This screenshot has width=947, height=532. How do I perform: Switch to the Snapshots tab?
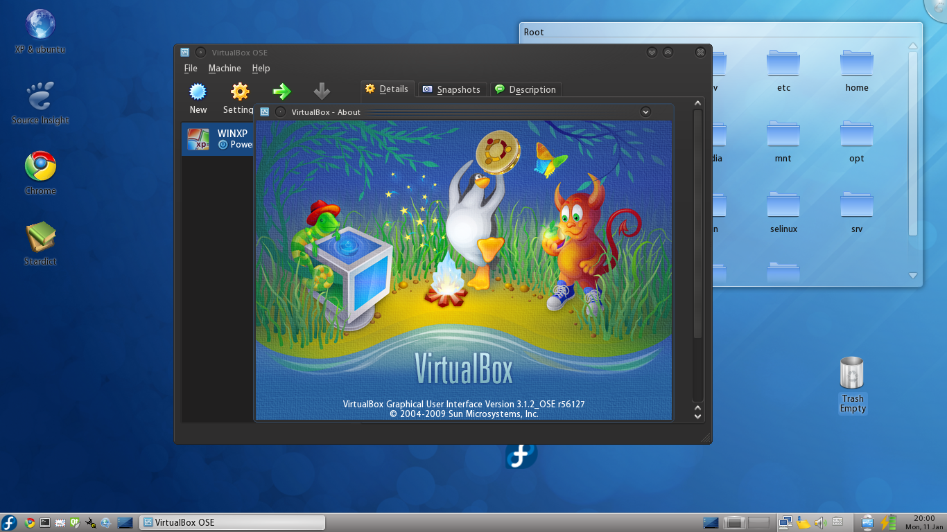pos(451,90)
